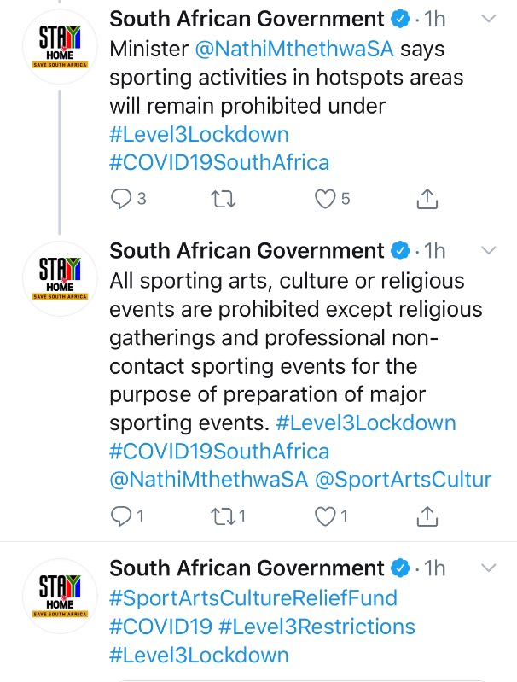
Task: Open the #Level3Lockdown hashtag in the first tweet
Action: click(199, 134)
